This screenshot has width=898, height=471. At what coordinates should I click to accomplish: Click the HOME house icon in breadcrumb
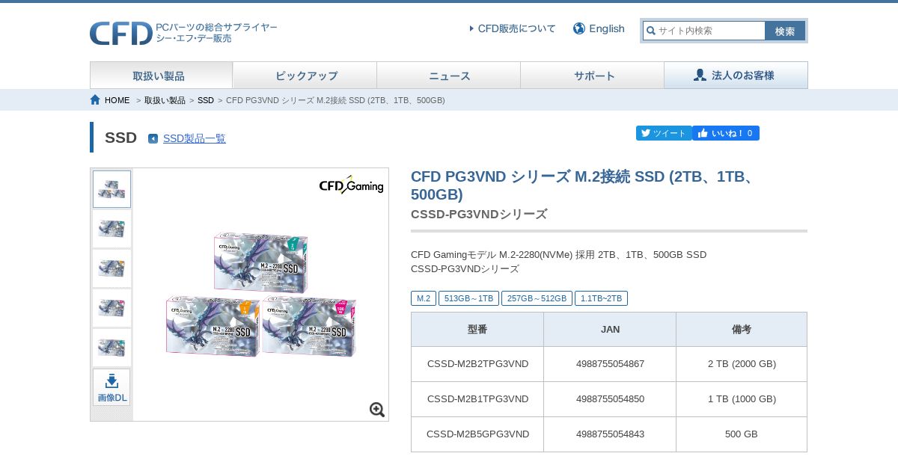click(x=95, y=99)
